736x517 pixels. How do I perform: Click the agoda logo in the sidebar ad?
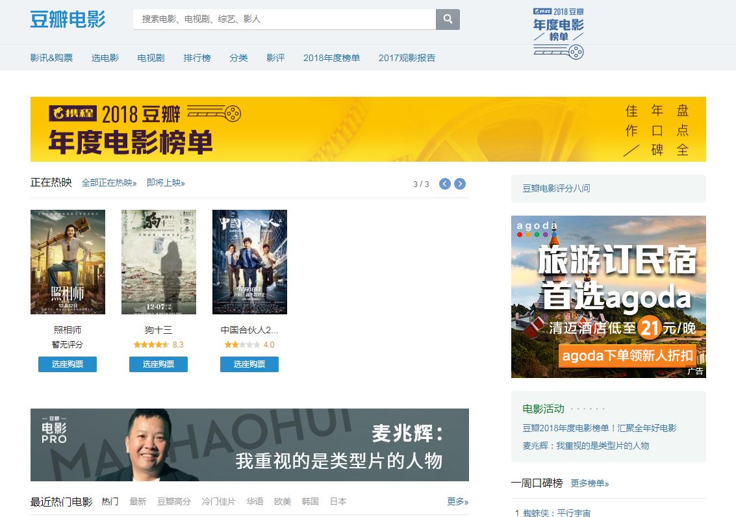(x=537, y=229)
